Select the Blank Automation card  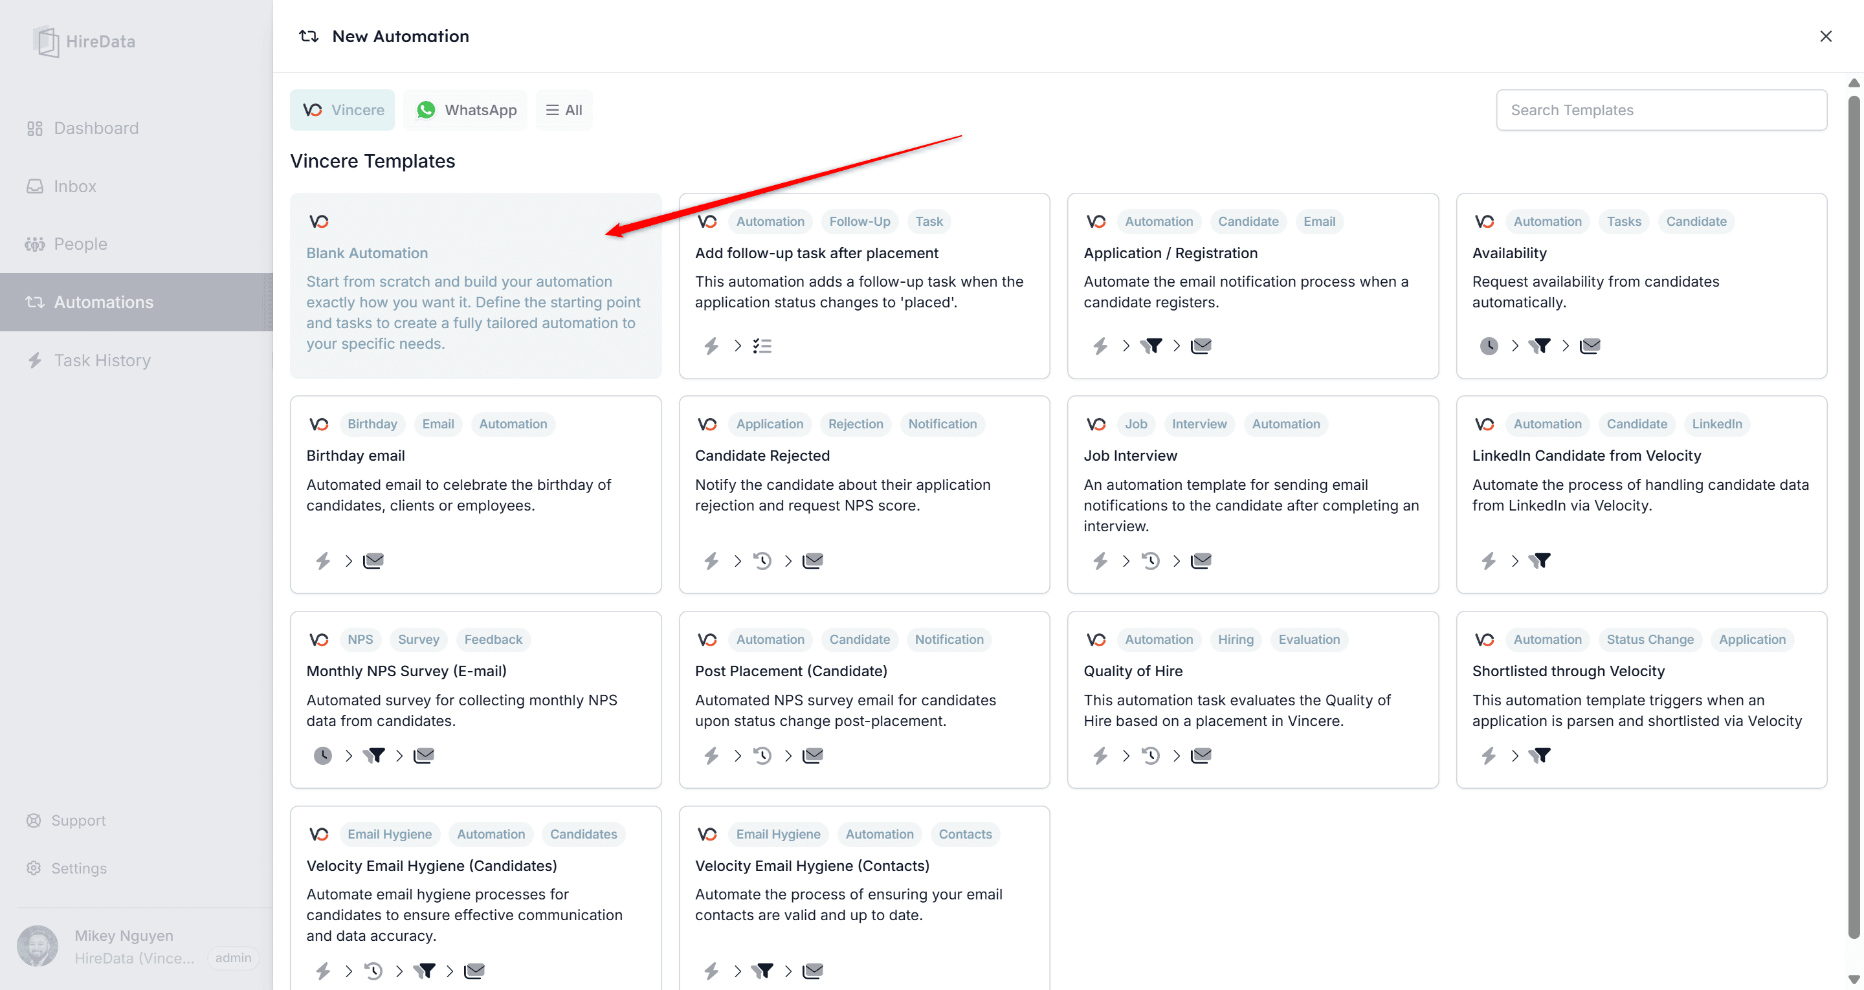476,286
